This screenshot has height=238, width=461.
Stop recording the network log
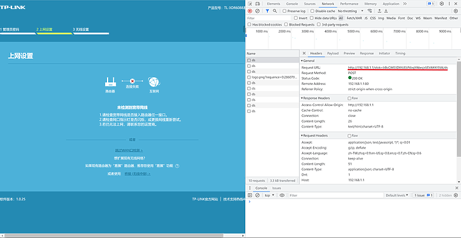tap(250, 11)
